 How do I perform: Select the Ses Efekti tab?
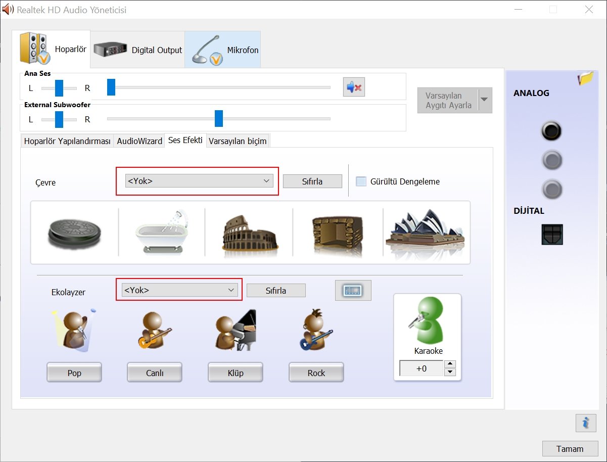[185, 141]
